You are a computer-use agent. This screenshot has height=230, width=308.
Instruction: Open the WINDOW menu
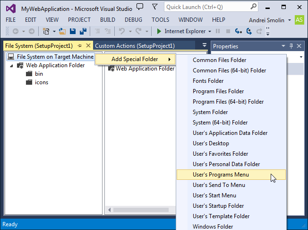(x=190, y=20)
